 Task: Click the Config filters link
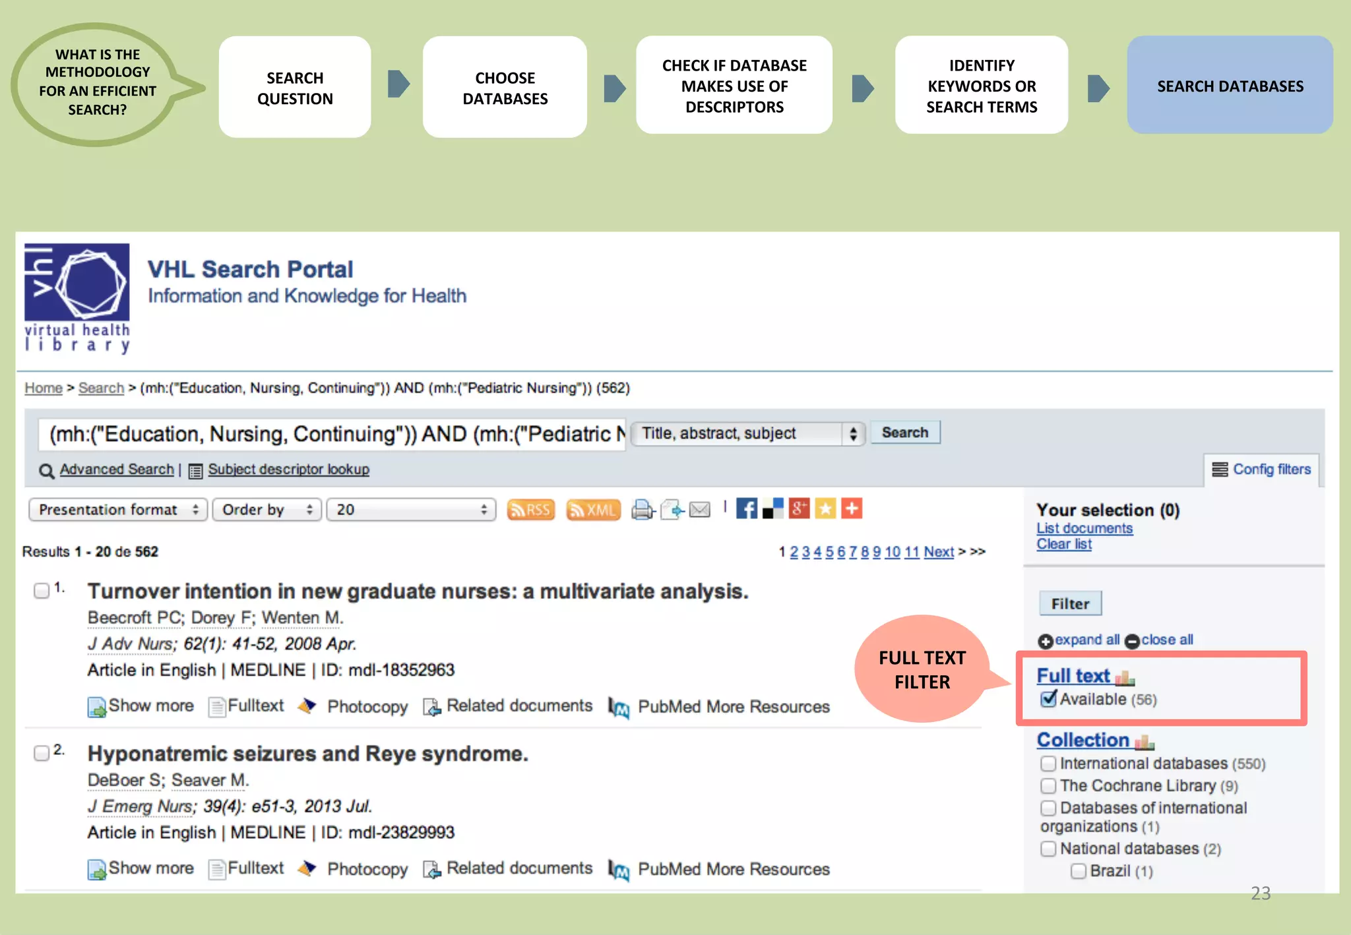point(1272,469)
